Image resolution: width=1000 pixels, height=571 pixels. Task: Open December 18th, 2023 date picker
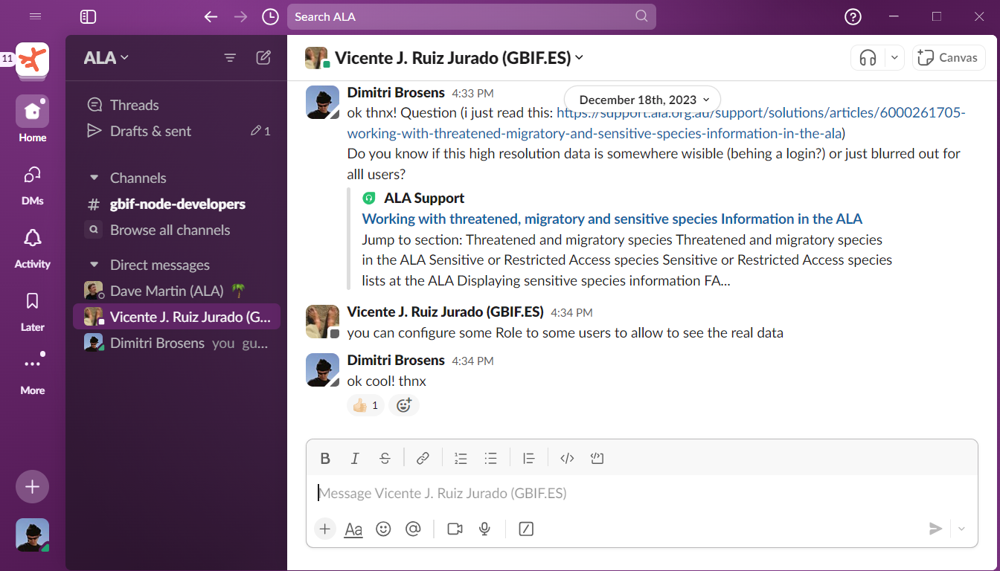click(642, 100)
